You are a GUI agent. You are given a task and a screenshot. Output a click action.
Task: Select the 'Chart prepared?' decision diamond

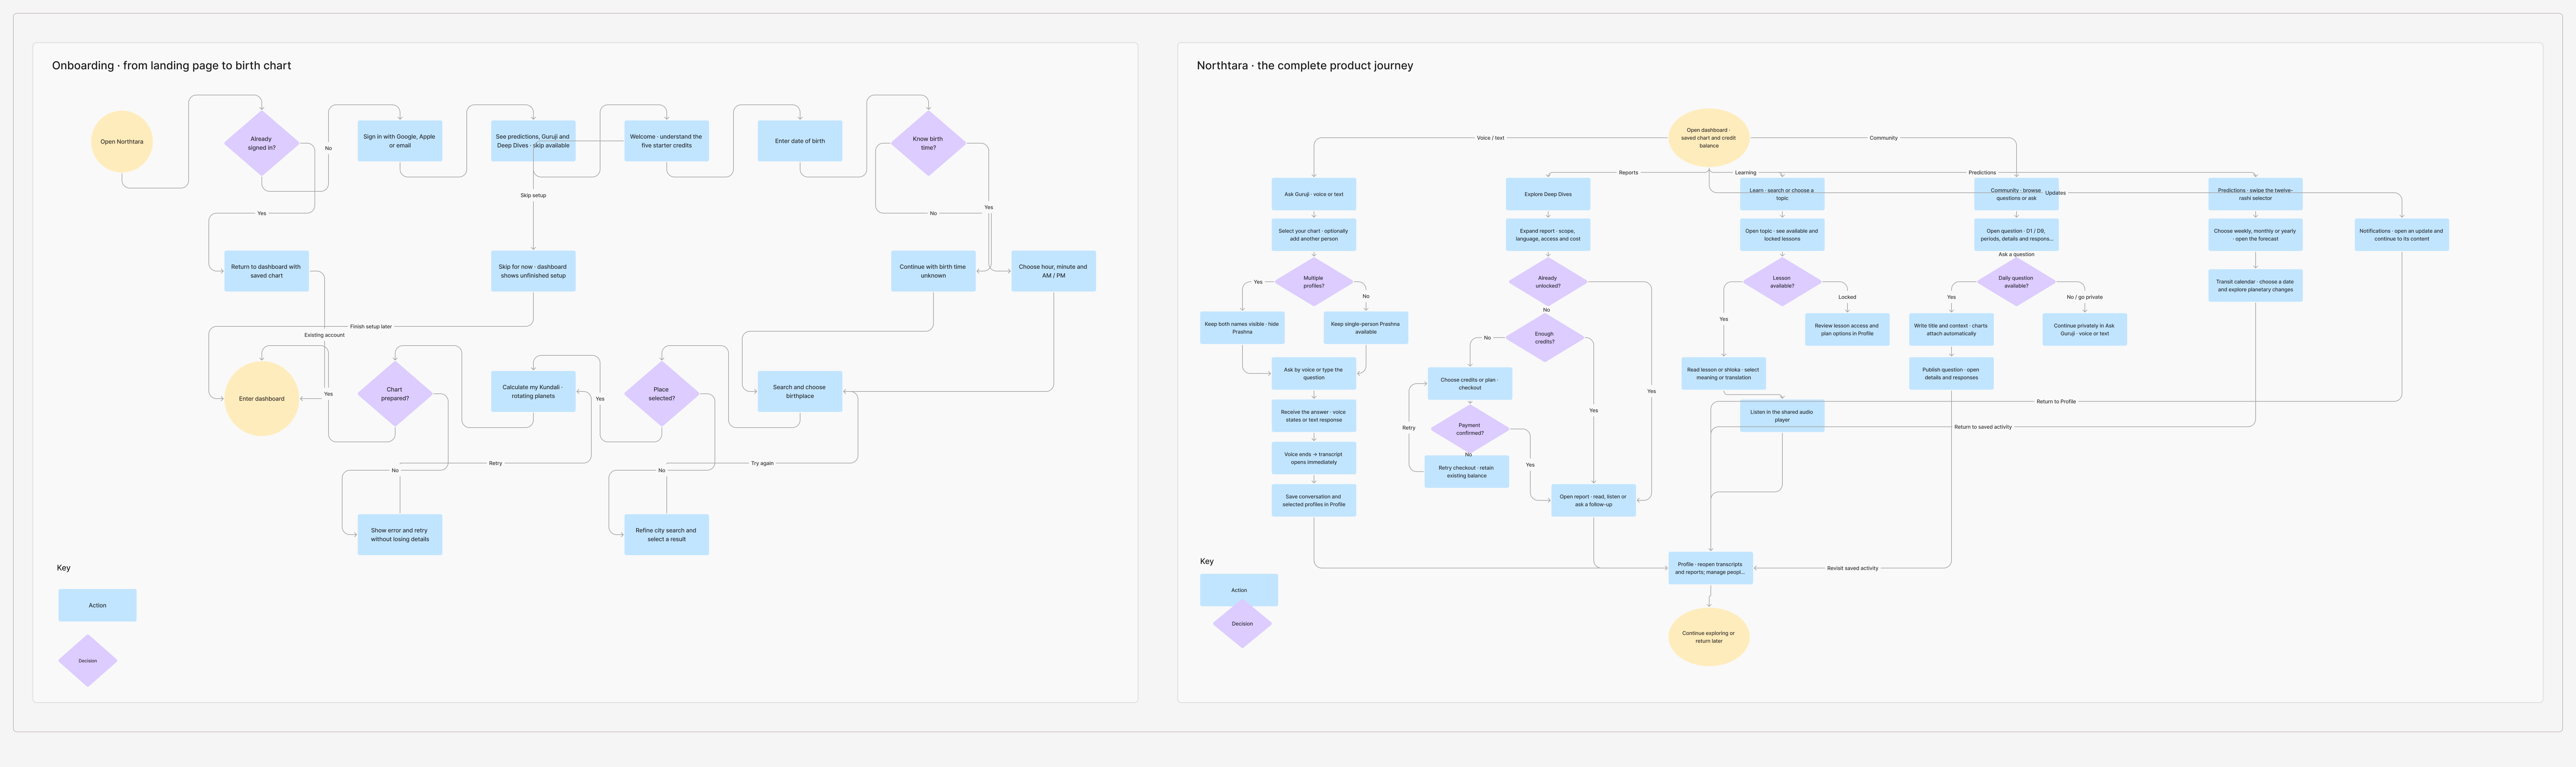click(x=395, y=394)
